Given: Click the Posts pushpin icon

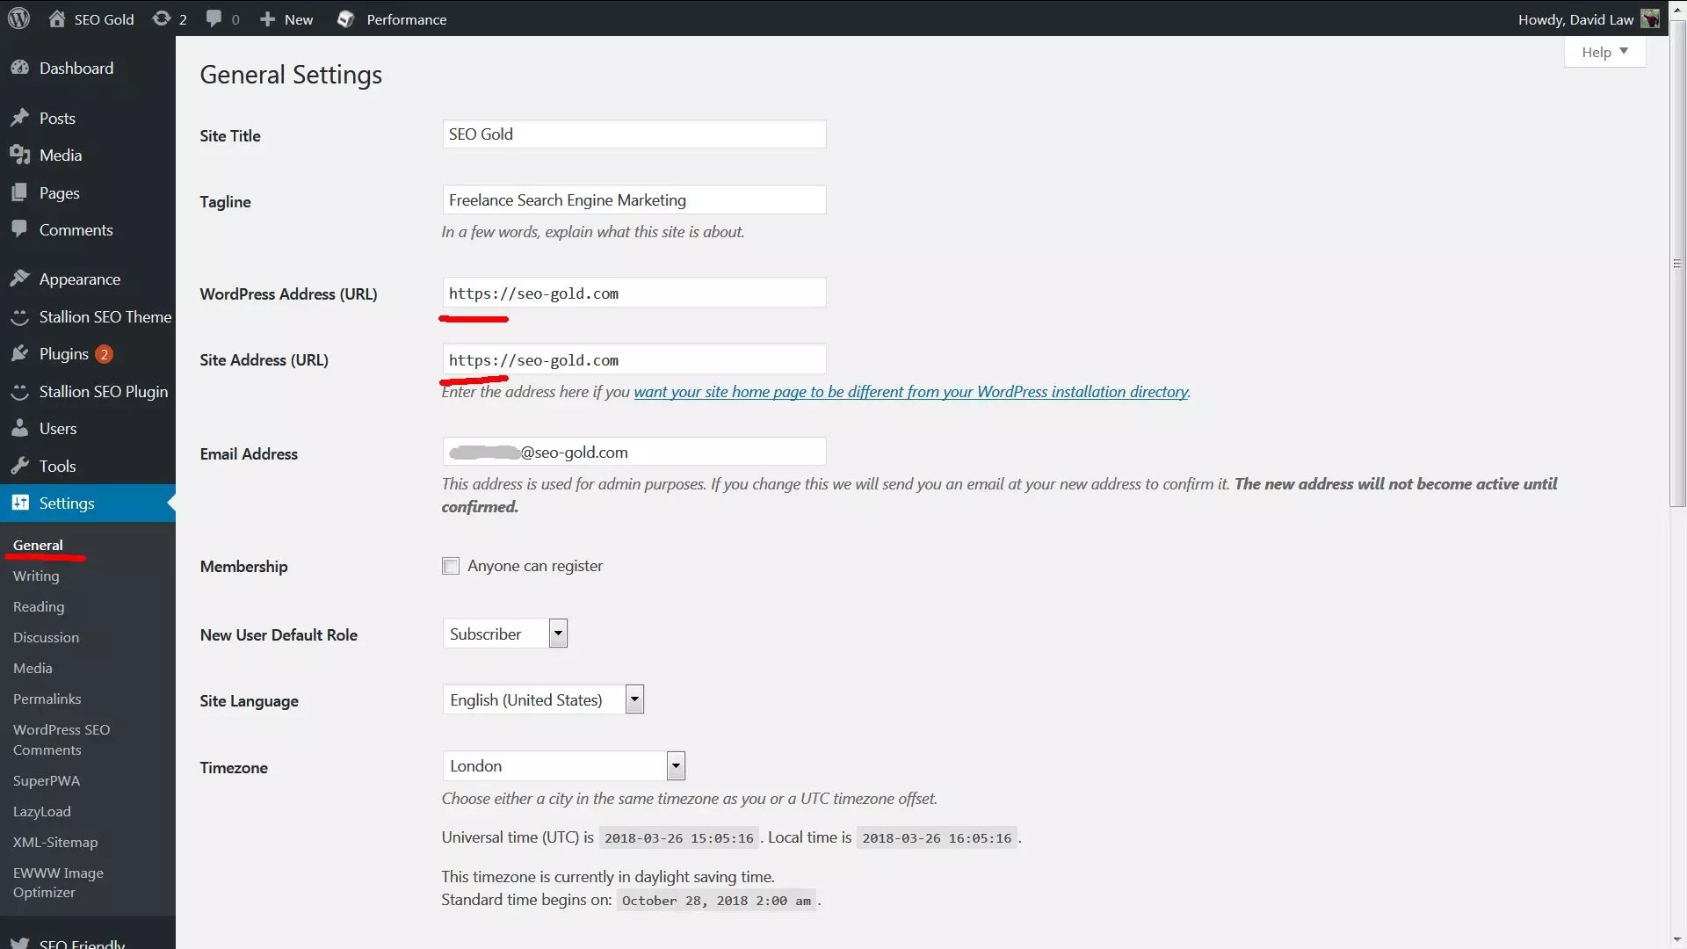Looking at the screenshot, I should coord(19,118).
